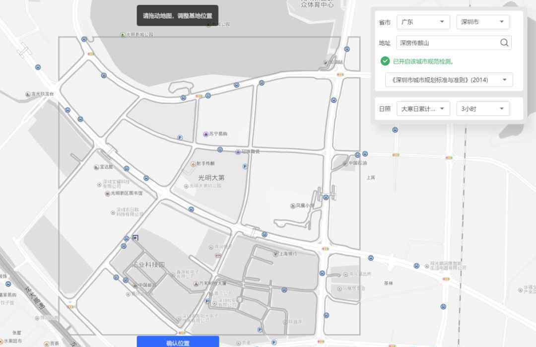Image resolution: width=536 pixels, height=347 pixels.
Task: Click the 光明大第 map label
Action: click(x=211, y=178)
